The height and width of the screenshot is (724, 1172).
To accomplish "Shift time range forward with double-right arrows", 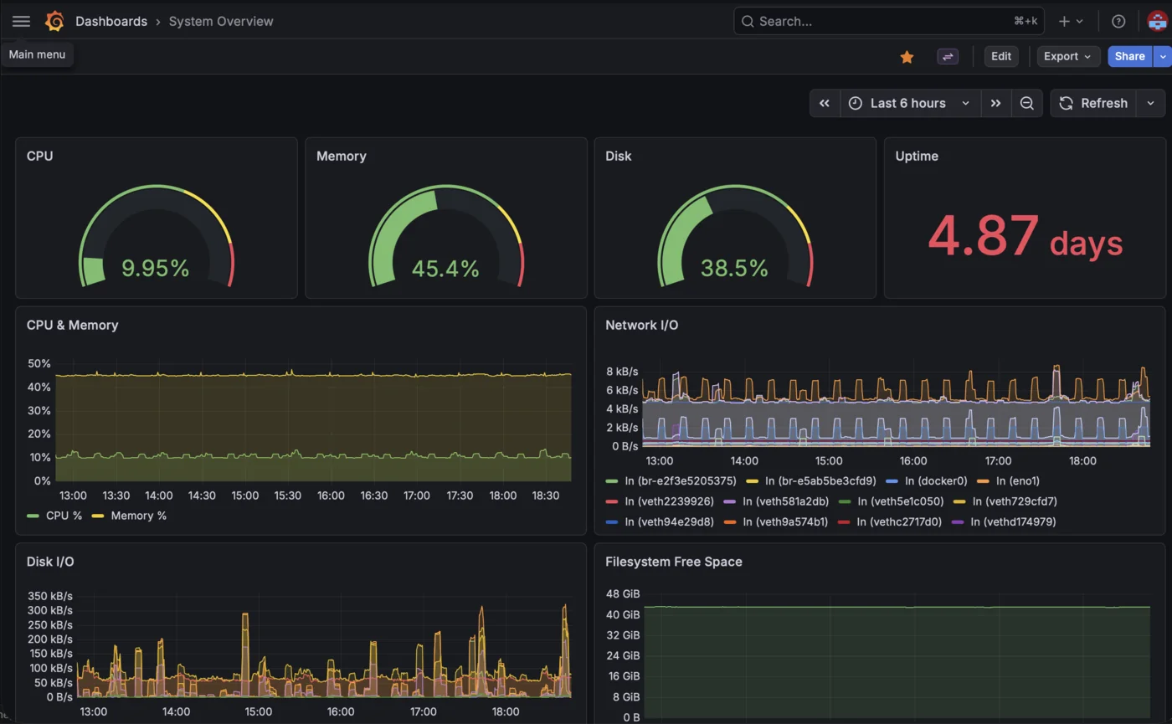I will click(995, 103).
